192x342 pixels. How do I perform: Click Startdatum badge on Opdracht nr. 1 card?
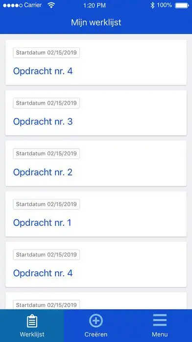(x=47, y=204)
